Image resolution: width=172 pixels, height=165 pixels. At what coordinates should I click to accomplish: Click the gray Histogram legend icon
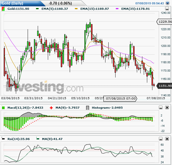(88, 108)
